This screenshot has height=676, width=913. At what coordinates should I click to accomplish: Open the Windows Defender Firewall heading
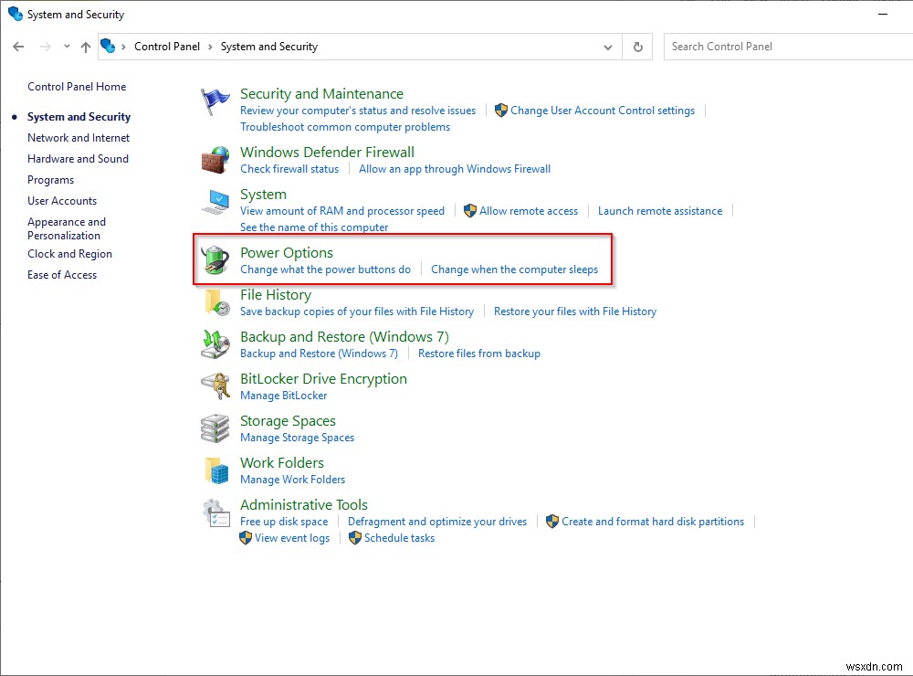327,152
